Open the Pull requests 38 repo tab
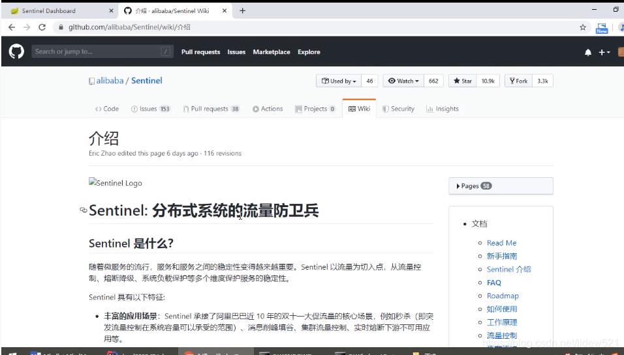 211,109
